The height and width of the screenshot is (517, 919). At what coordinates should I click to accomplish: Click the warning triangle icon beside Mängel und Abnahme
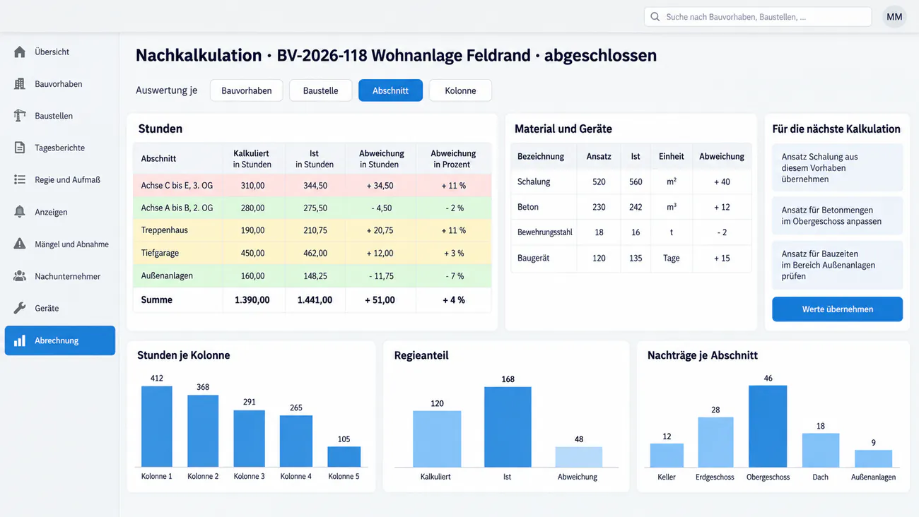tap(20, 244)
